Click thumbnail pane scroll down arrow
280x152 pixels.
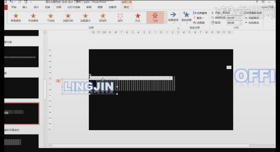point(45,146)
